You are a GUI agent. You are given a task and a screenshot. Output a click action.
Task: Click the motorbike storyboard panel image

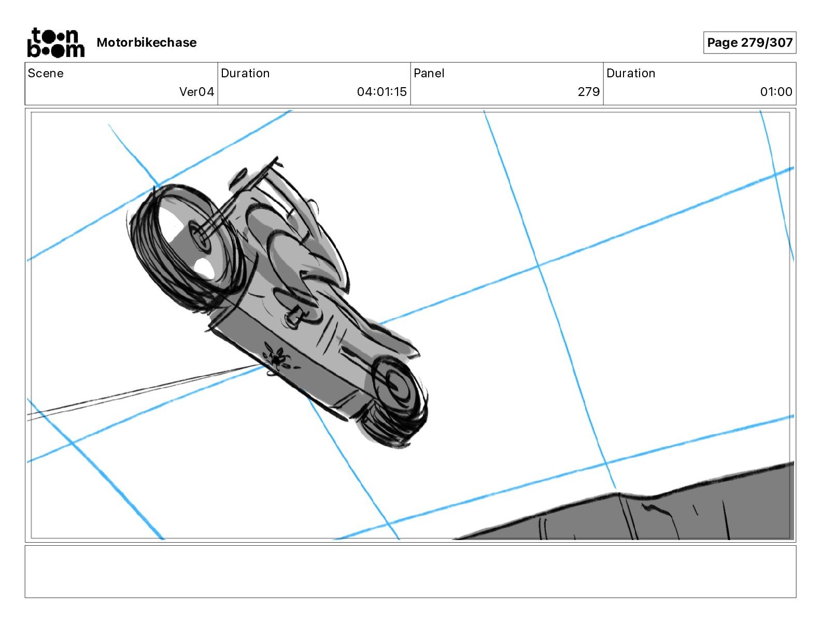[x=410, y=325]
